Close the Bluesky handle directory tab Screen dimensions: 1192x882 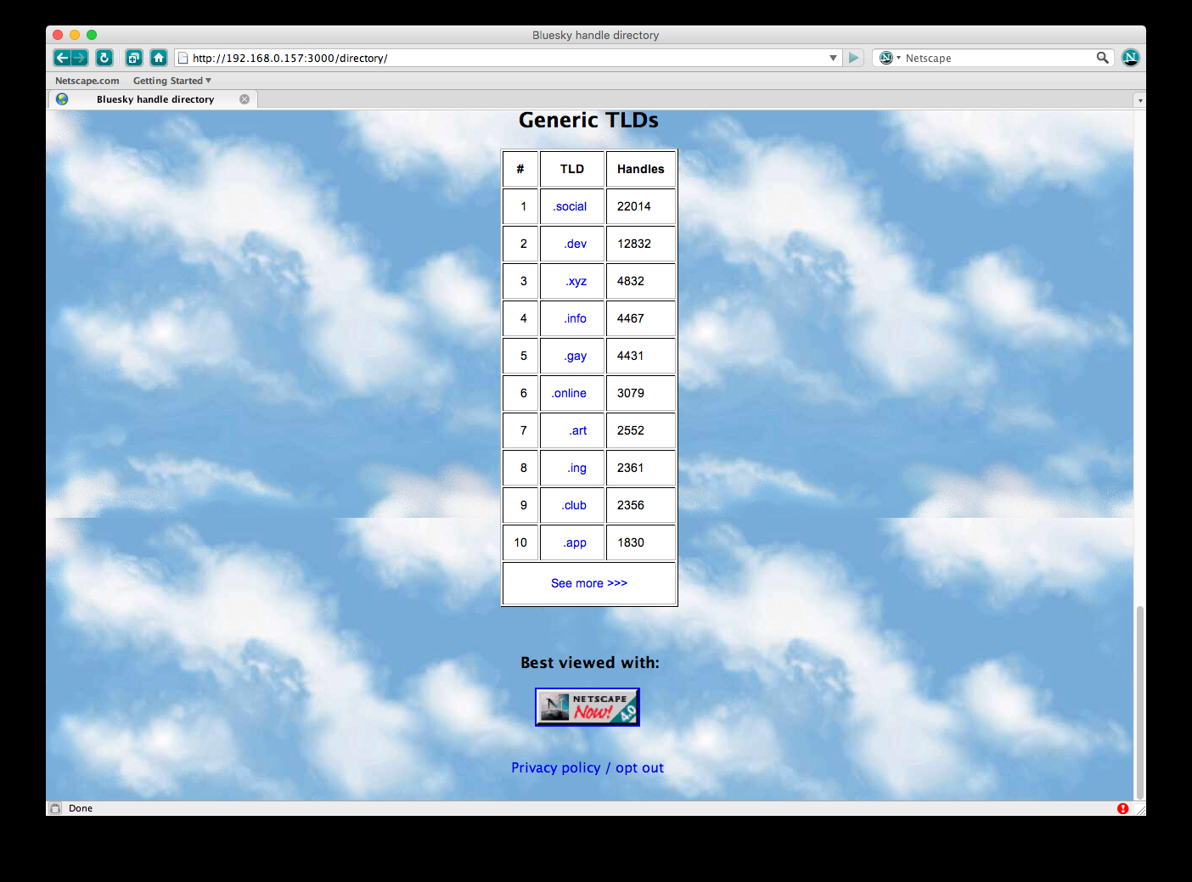pos(245,99)
